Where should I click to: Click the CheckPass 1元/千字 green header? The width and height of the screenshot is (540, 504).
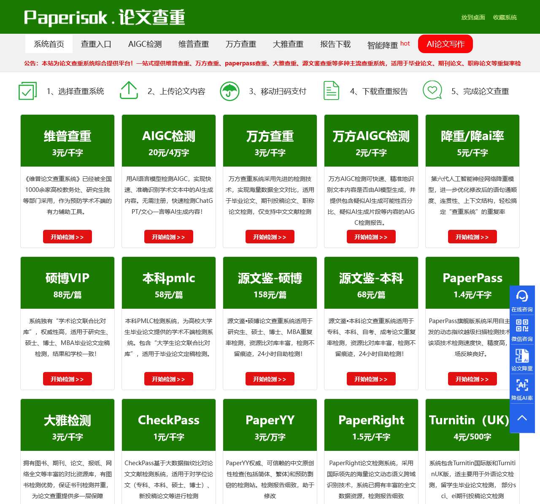[x=169, y=425]
